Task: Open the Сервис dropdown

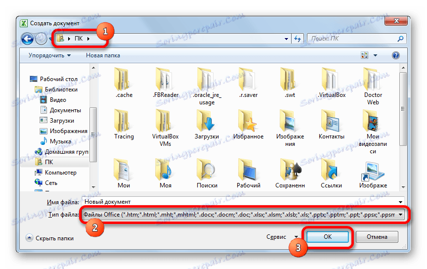Action: 282,237
